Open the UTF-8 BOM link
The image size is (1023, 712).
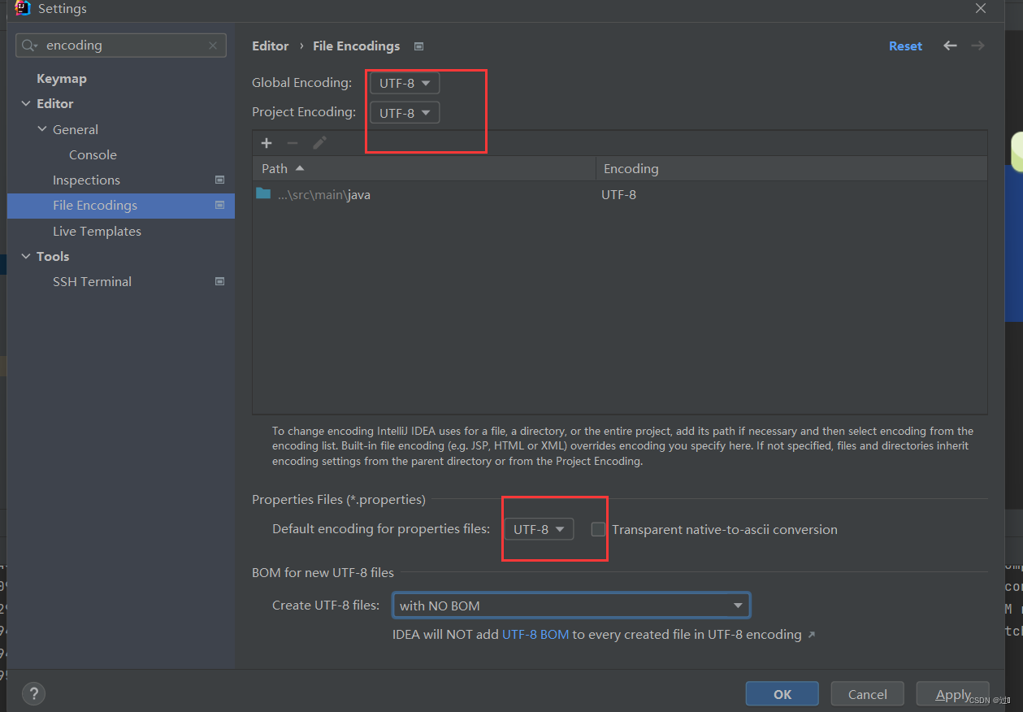(x=535, y=634)
